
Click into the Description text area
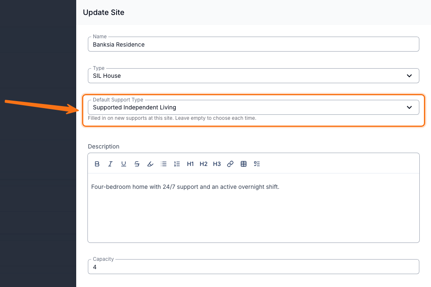[254, 208]
